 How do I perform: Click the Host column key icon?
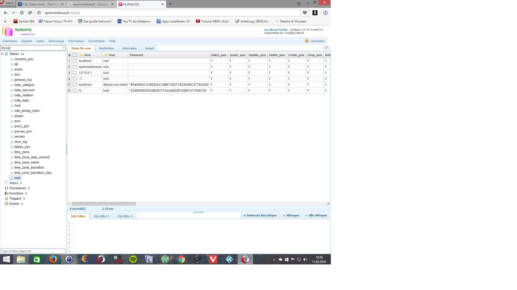(x=81, y=55)
